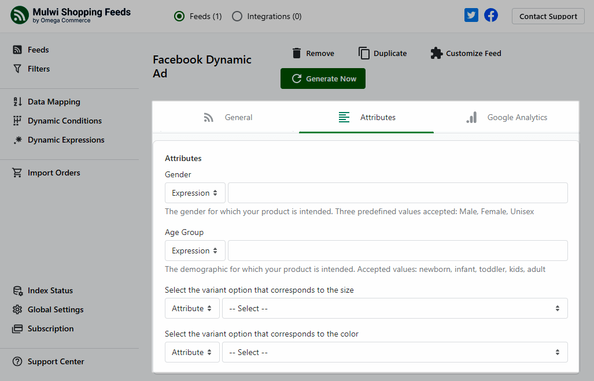Open the Facebook icon link
594x381 pixels.
[491, 16]
